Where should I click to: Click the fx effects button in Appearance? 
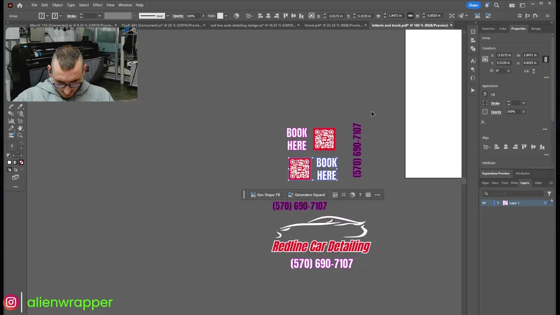[x=483, y=122]
